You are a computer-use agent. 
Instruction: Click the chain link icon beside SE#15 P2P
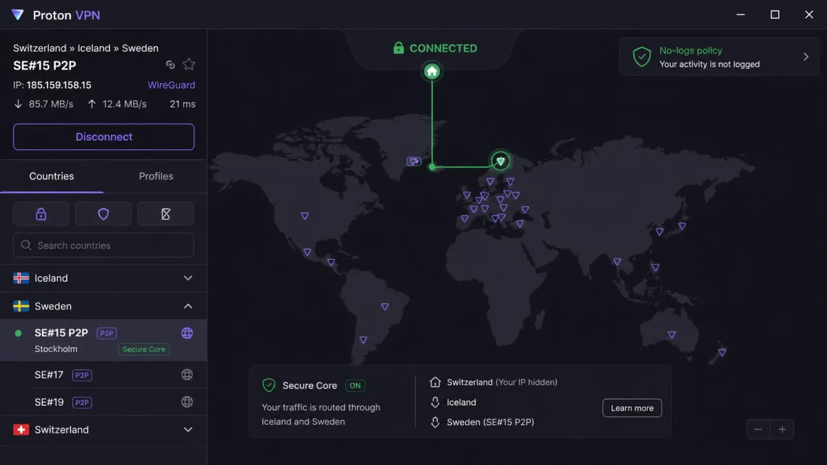pos(170,65)
